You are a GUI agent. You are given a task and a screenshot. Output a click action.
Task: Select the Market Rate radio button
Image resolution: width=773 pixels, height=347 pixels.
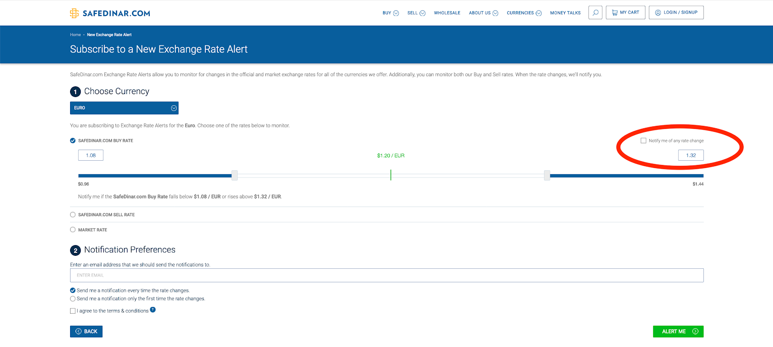[73, 230]
